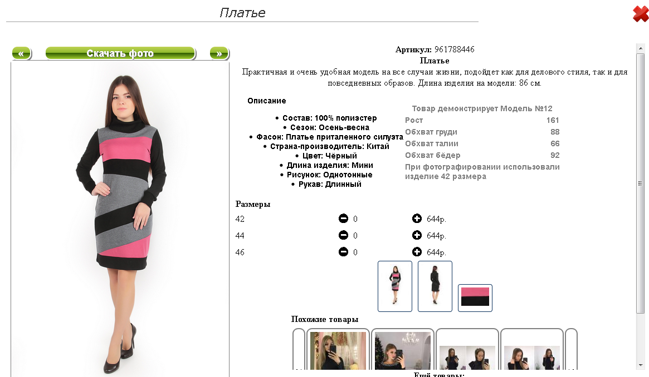The height and width of the screenshot is (377, 649).
Task: Decrease quantity for size 46
Action: 343,251
